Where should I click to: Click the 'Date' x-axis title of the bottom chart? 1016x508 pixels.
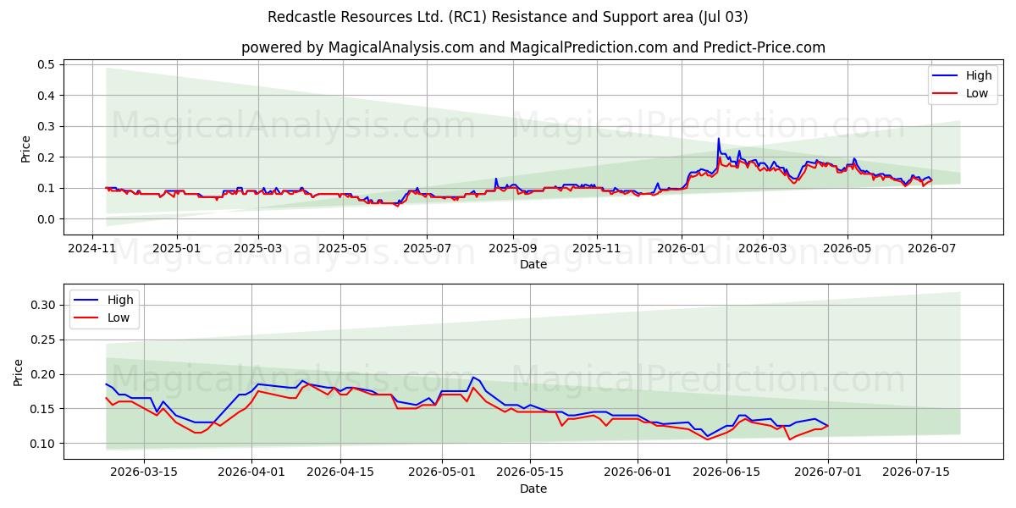point(533,489)
